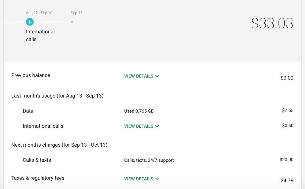Select the Sep 13 timeline dot

[72, 22]
